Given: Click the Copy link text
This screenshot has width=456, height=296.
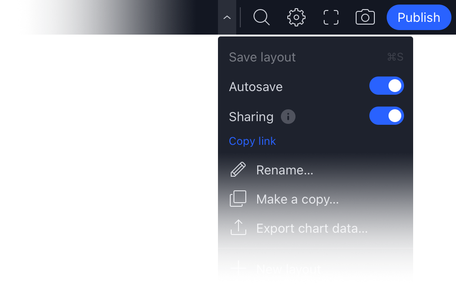Looking at the screenshot, I should 252,141.
